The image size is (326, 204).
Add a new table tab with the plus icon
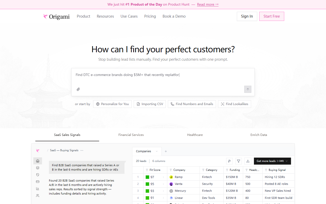tap(166, 151)
